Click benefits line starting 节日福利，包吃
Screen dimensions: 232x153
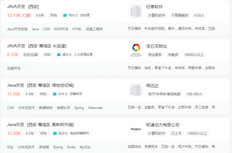(x=173, y=68)
